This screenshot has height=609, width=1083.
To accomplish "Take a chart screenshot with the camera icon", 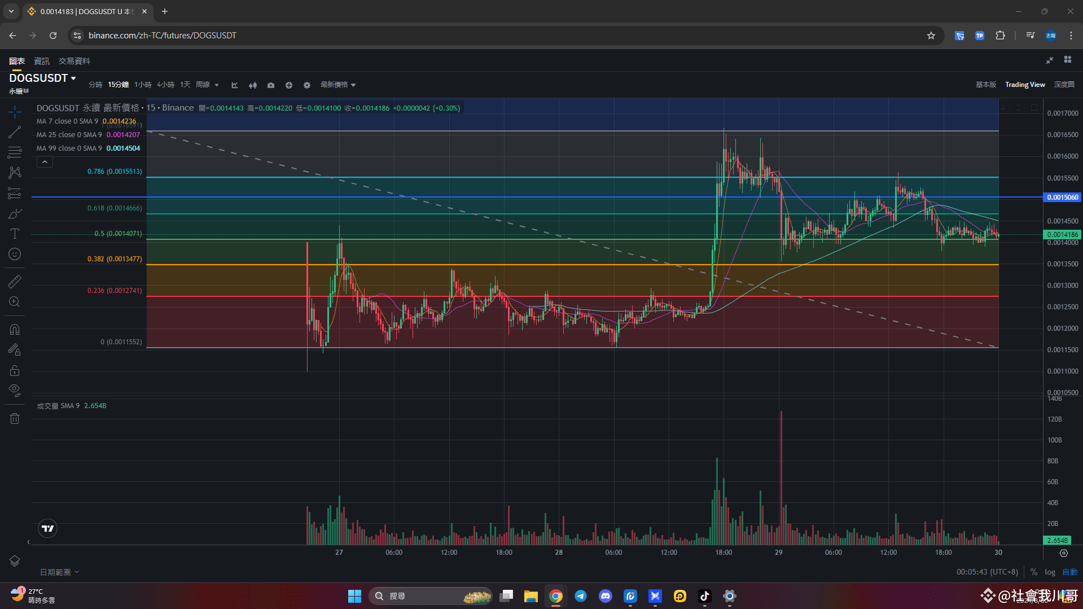I will 271,85.
